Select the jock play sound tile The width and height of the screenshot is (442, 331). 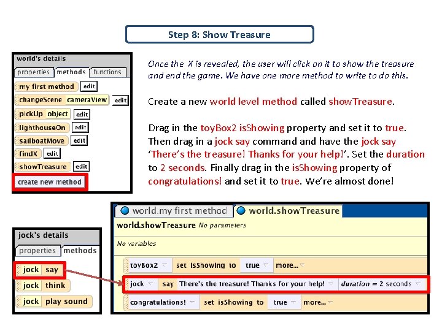(55, 302)
